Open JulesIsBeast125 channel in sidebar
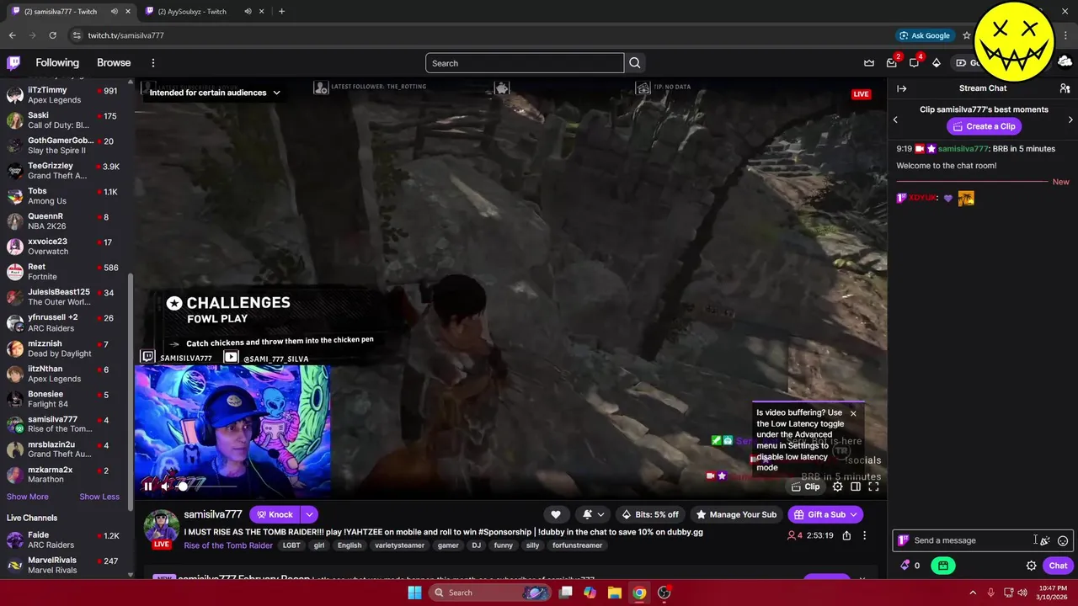Image resolution: width=1078 pixels, height=606 pixels. (x=66, y=297)
